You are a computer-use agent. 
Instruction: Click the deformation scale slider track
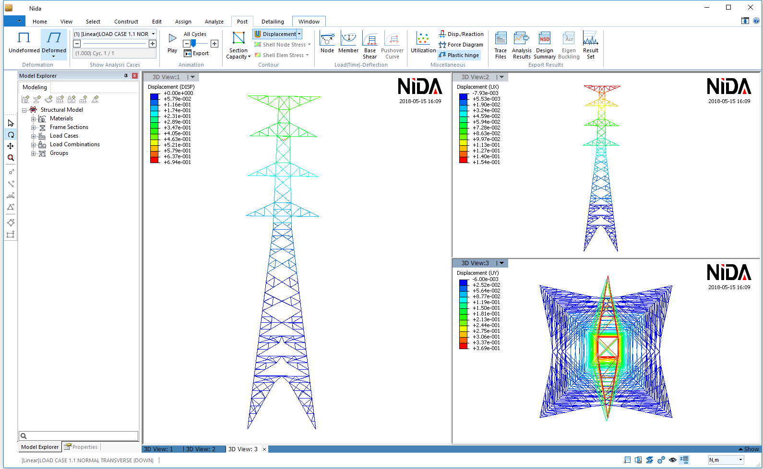pyautogui.click(x=115, y=44)
